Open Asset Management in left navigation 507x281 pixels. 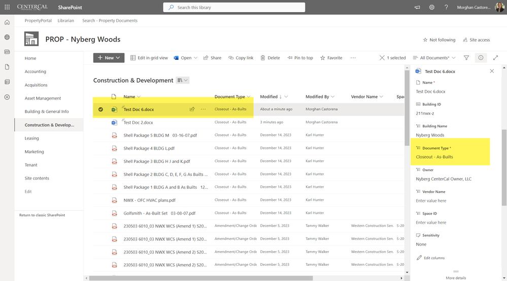(x=43, y=98)
